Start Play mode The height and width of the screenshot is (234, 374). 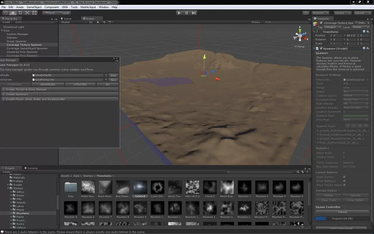[179, 13]
